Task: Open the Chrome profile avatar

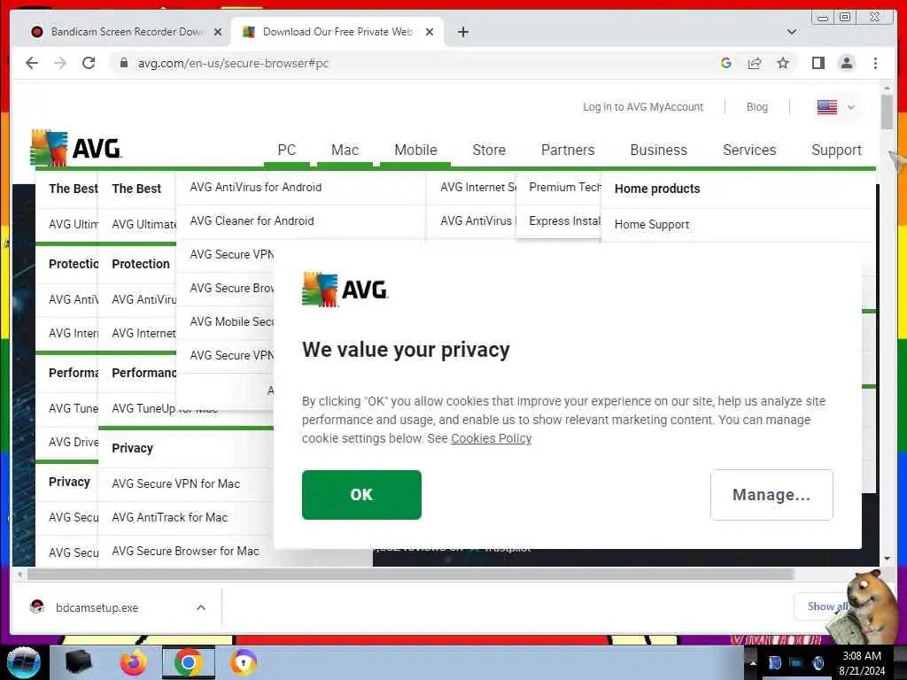Action: coord(846,63)
